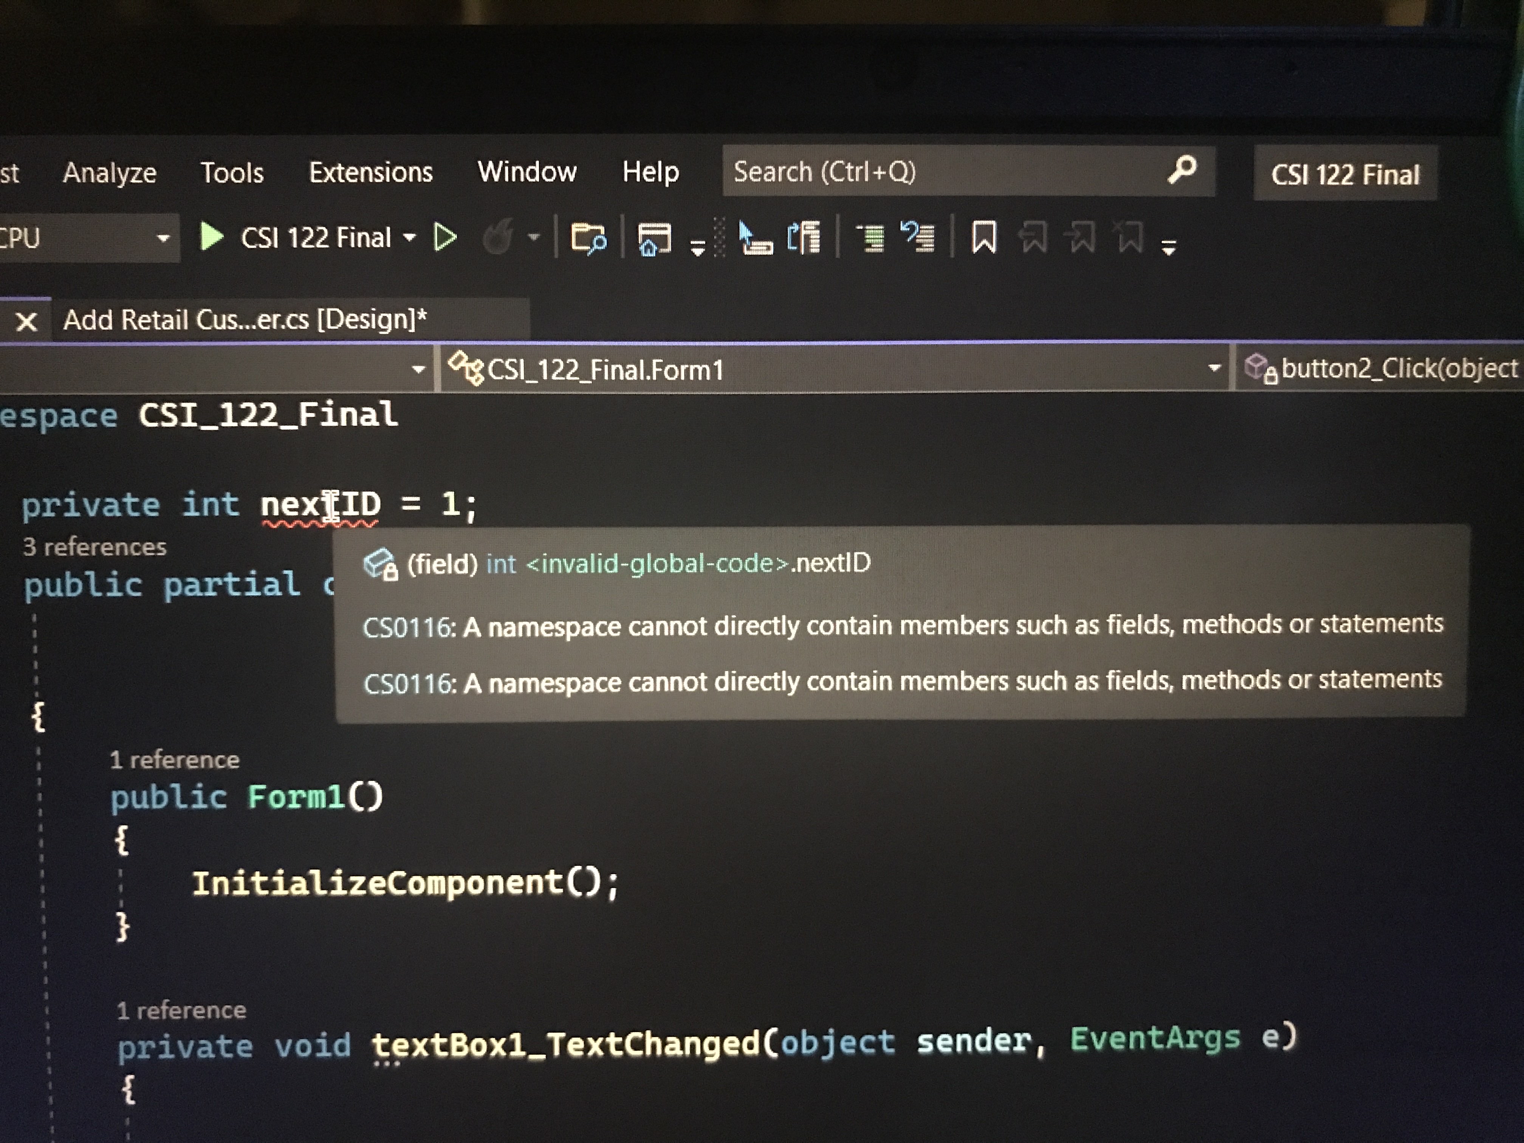Open the Extensions menu
The width and height of the screenshot is (1524, 1143).
pos(371,172)
